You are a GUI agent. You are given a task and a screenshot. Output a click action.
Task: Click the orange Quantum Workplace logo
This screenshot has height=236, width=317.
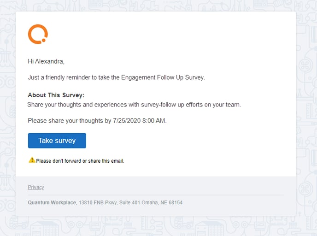coord(38,34)
